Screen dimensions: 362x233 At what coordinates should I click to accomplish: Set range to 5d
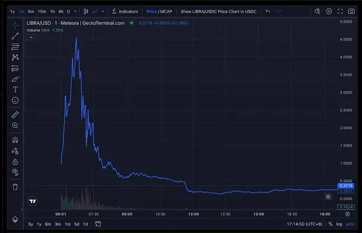pyautogui.click(x=77, y=224)
